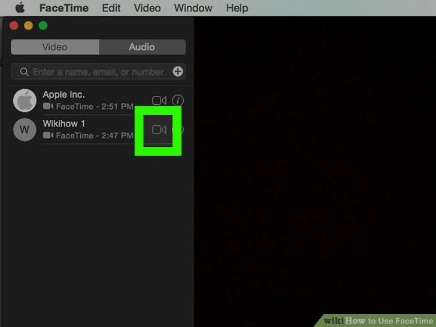Select the Wikihow 1 contact name
This screenshot has width=436, height=327.
click(64, 123)
